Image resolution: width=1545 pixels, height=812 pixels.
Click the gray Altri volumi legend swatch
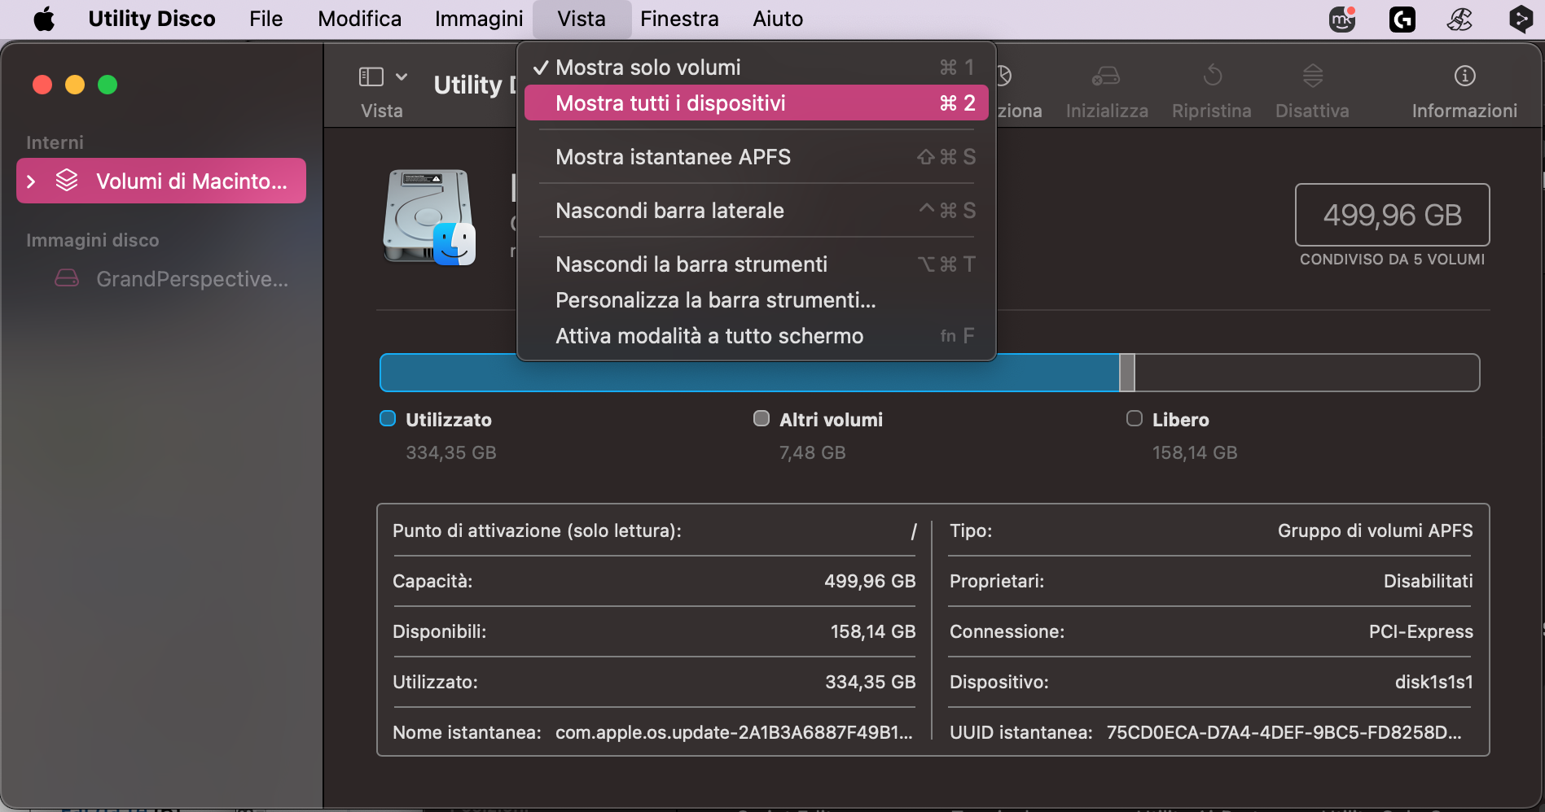pyautogui.click(x=762, y=418)
